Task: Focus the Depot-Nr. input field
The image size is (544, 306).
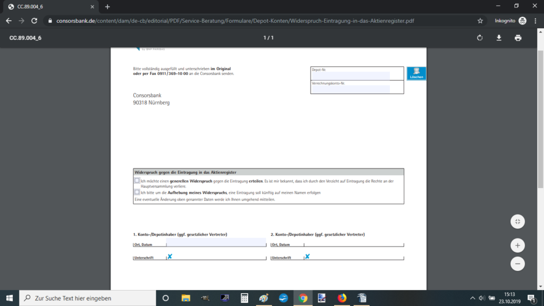Action: tap(351, 75)
